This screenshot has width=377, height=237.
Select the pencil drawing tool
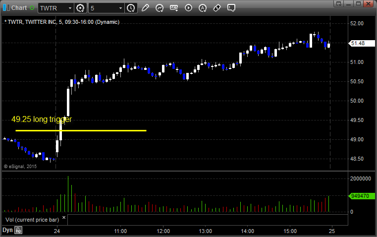click(x=145, y=8)
